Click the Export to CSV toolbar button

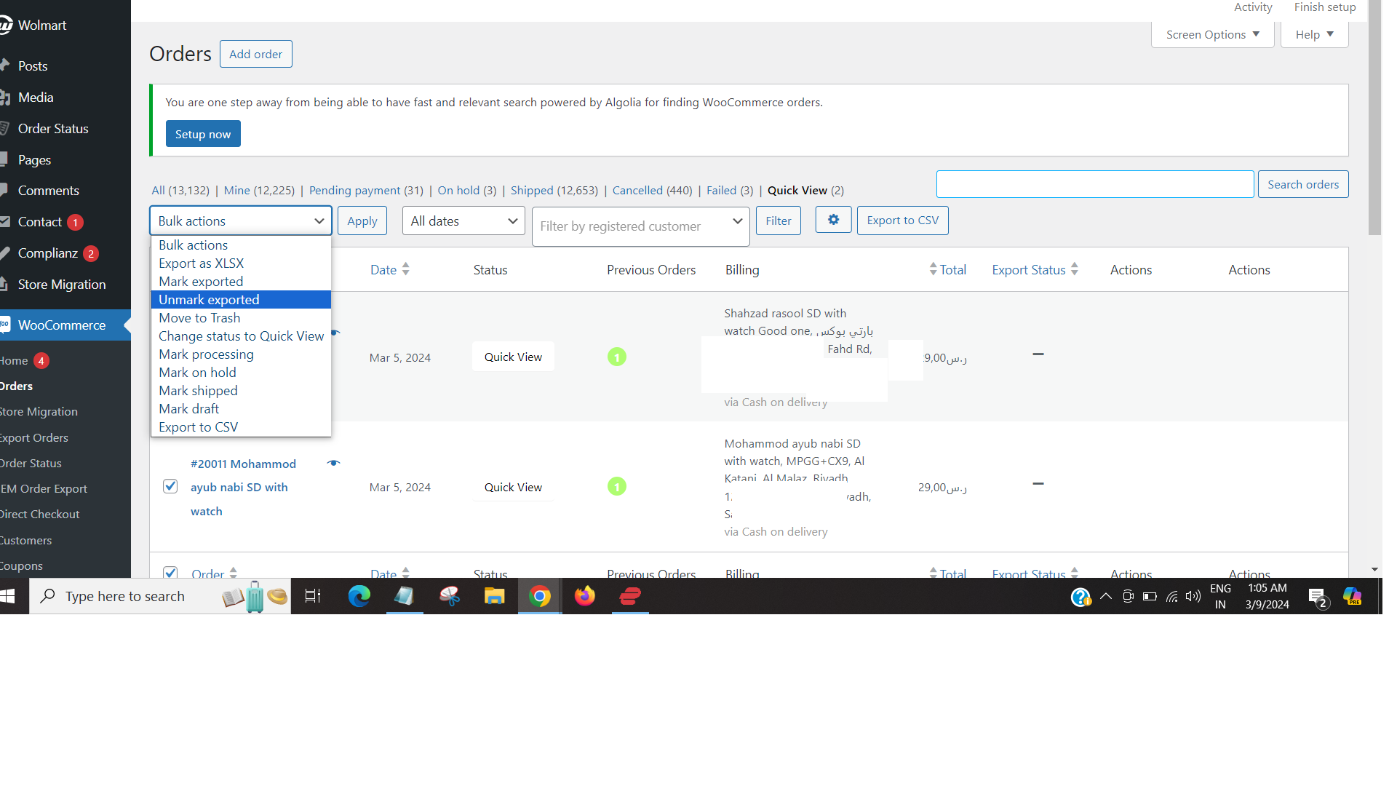coord(903,221)
